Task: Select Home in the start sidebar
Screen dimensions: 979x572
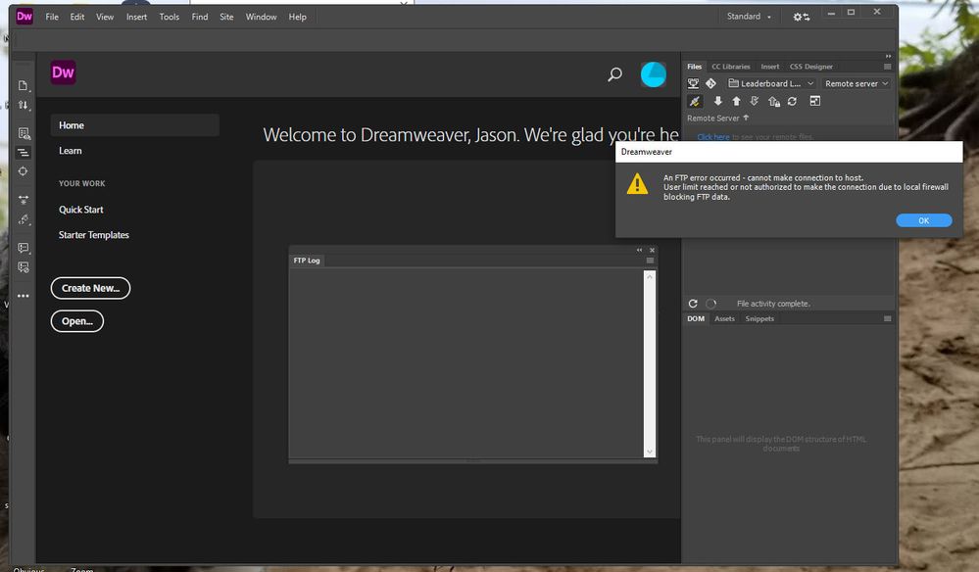Action: click(134, 125)
